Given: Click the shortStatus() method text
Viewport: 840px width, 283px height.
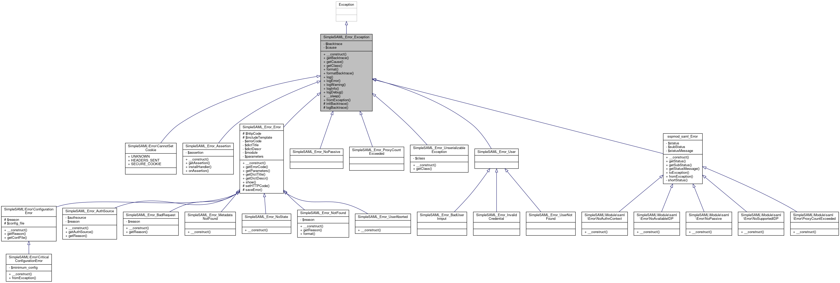Looking at the screenshot, I should [x=676, y=180].
